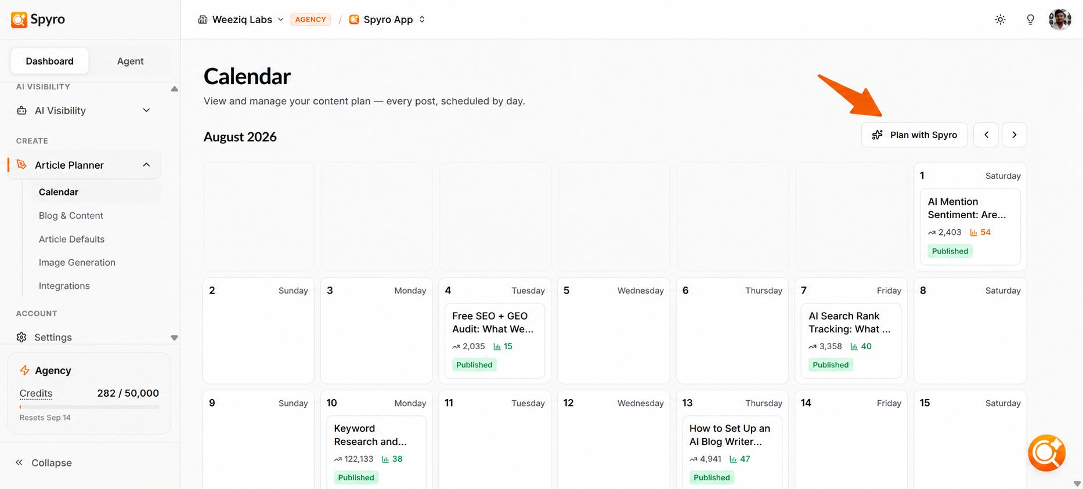Viewport: 1083px width, 489px height.
Task: Click the Credits link
Action: [36, 393]
